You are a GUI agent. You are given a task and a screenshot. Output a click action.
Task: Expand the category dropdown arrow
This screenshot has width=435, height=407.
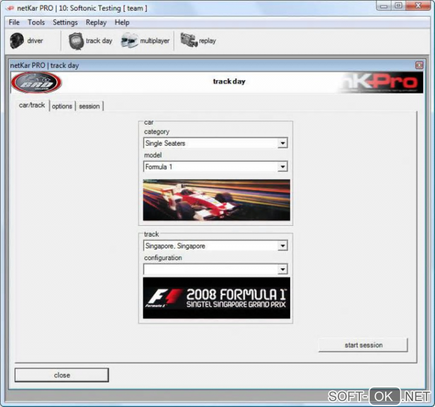pyautogui.click(x=282, y=143)
